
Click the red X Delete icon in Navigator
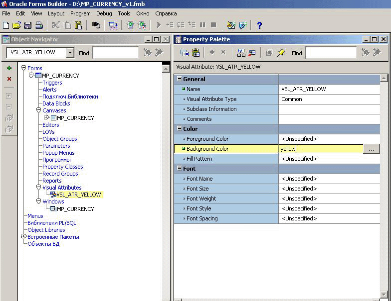tap(9, 79)
